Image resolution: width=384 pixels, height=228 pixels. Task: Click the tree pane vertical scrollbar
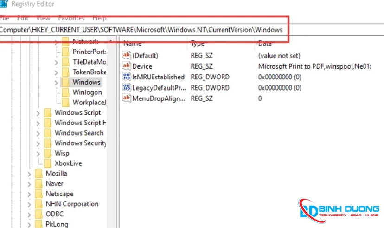click(x=111, y=132)
